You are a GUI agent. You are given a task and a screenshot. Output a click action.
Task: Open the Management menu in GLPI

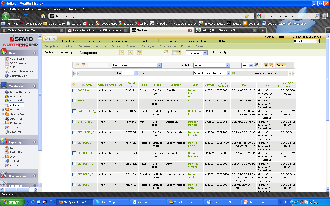[x=119, y=41]
